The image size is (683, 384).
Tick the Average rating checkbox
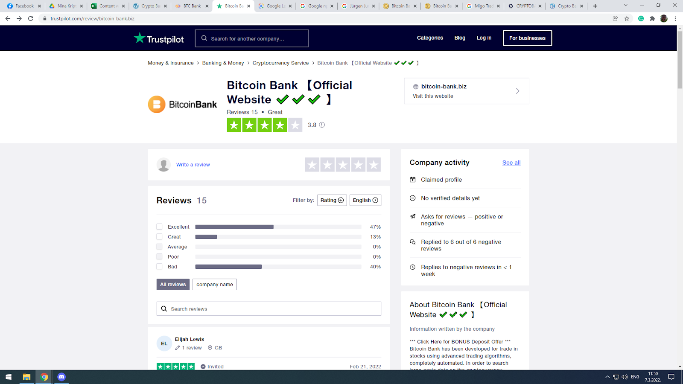pos(159,247)
